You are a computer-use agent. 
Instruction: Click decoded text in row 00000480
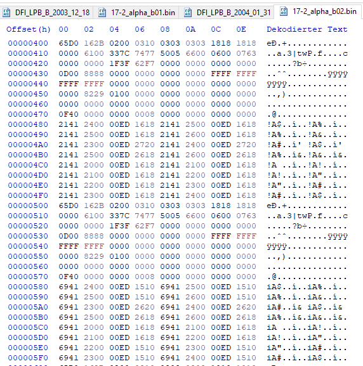pyautogui.click(x=307, y=124)
